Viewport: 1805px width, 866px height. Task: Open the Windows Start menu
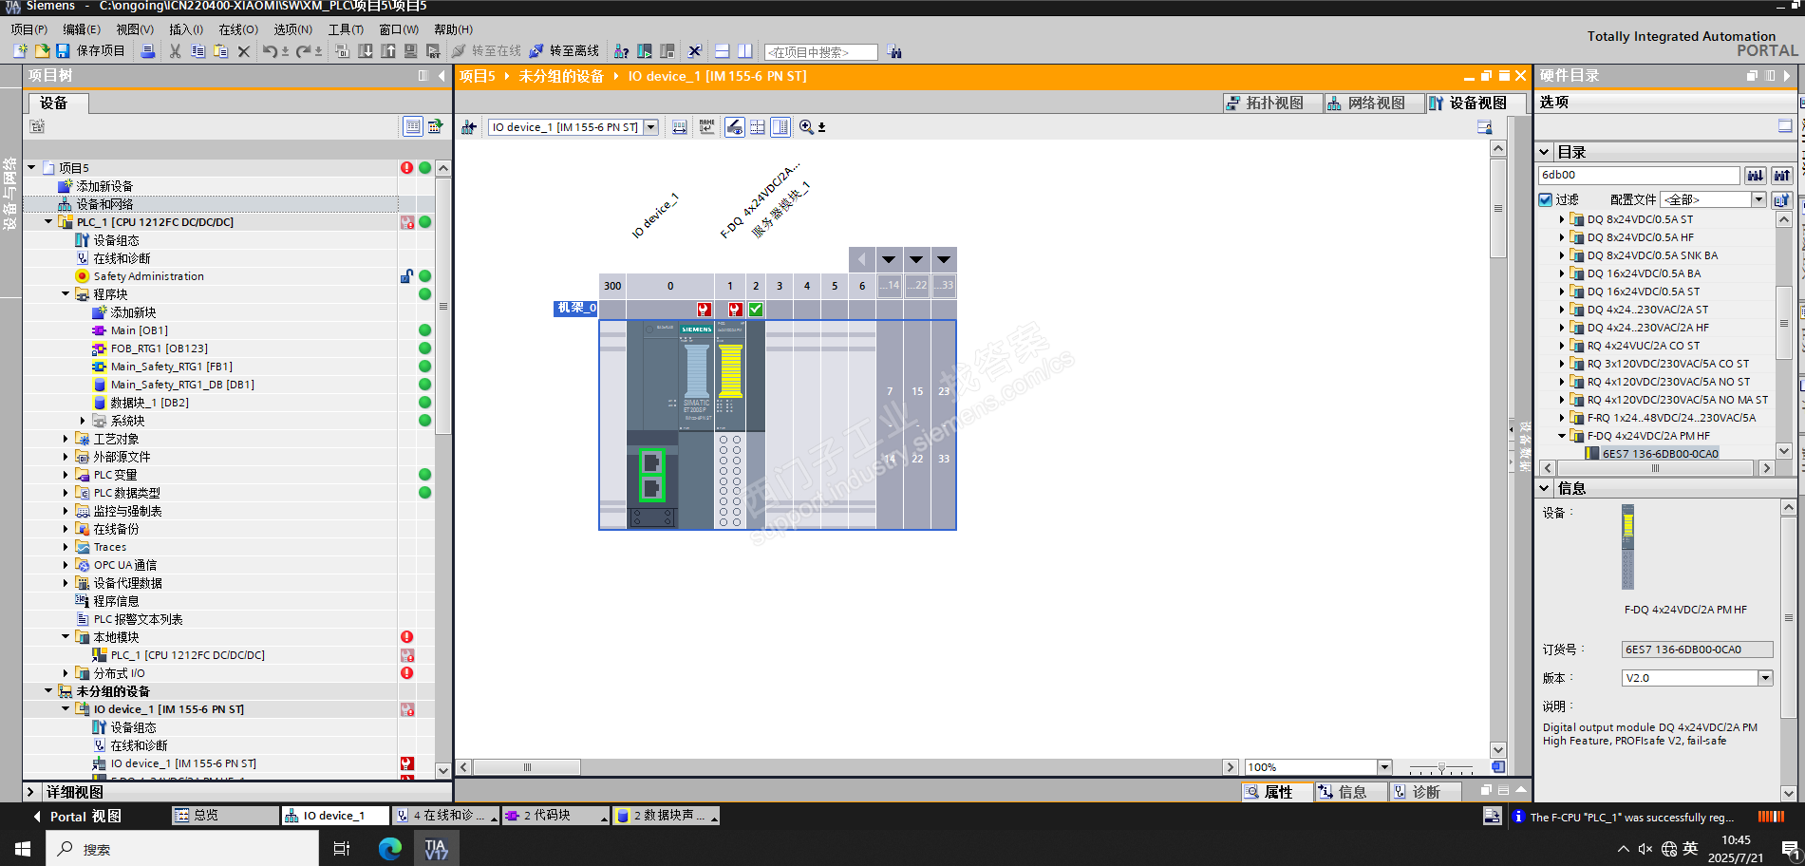pyautogui.click(x=23, y=848)
